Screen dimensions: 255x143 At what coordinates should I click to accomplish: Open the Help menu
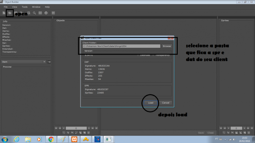tap(47, 7)
